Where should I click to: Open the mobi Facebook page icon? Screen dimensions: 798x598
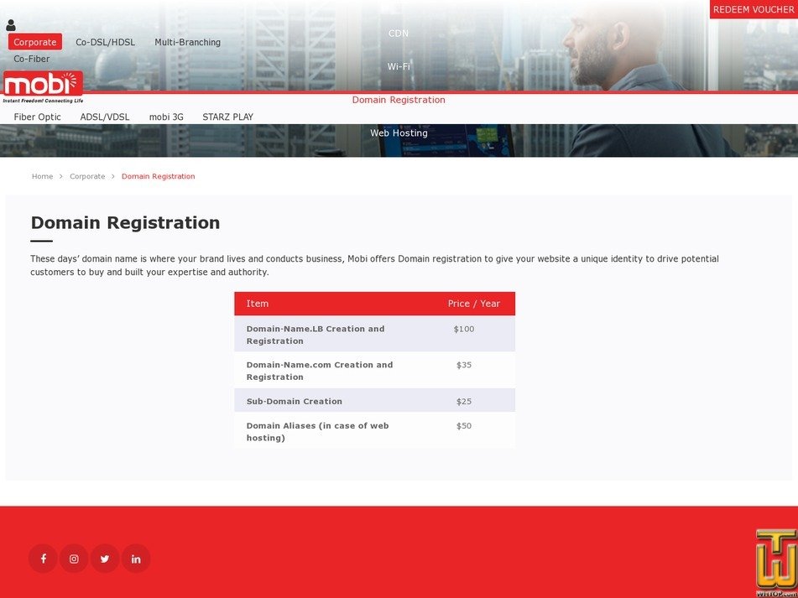[x=43, y=558]
